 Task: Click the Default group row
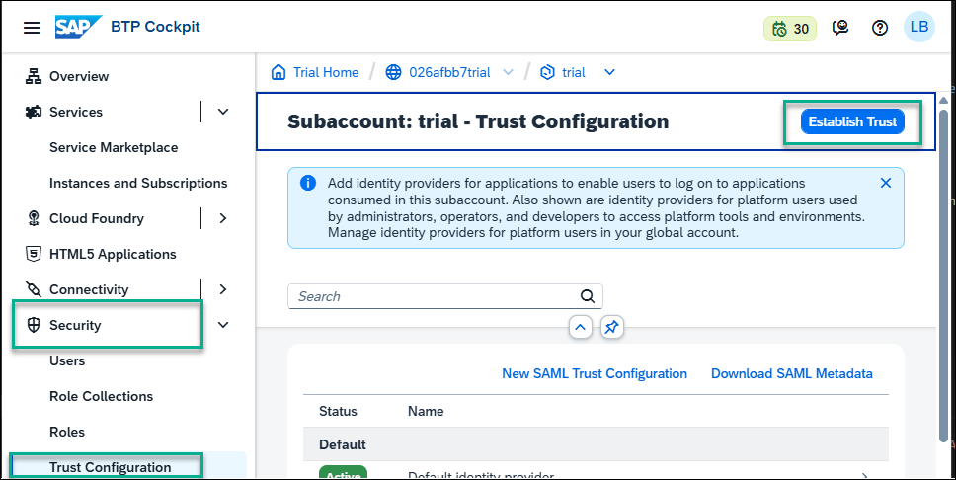(596, 444)
